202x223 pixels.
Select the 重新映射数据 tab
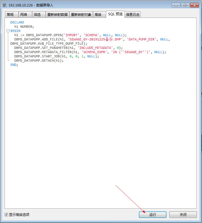[57, 14]
